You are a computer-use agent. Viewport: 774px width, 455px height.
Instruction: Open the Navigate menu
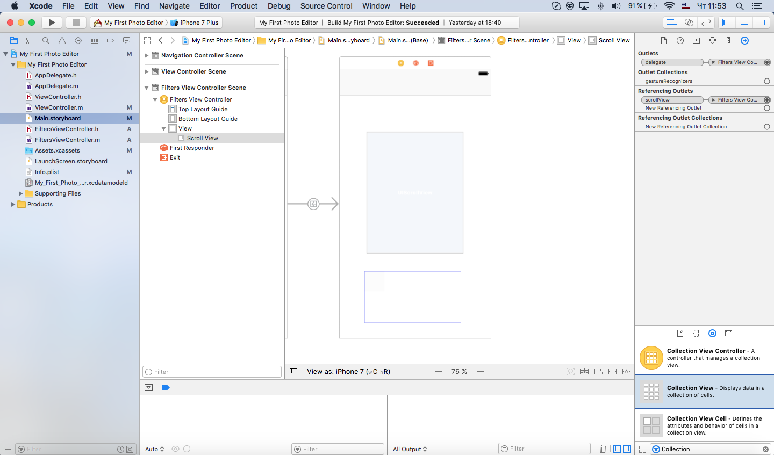(174, 6)
